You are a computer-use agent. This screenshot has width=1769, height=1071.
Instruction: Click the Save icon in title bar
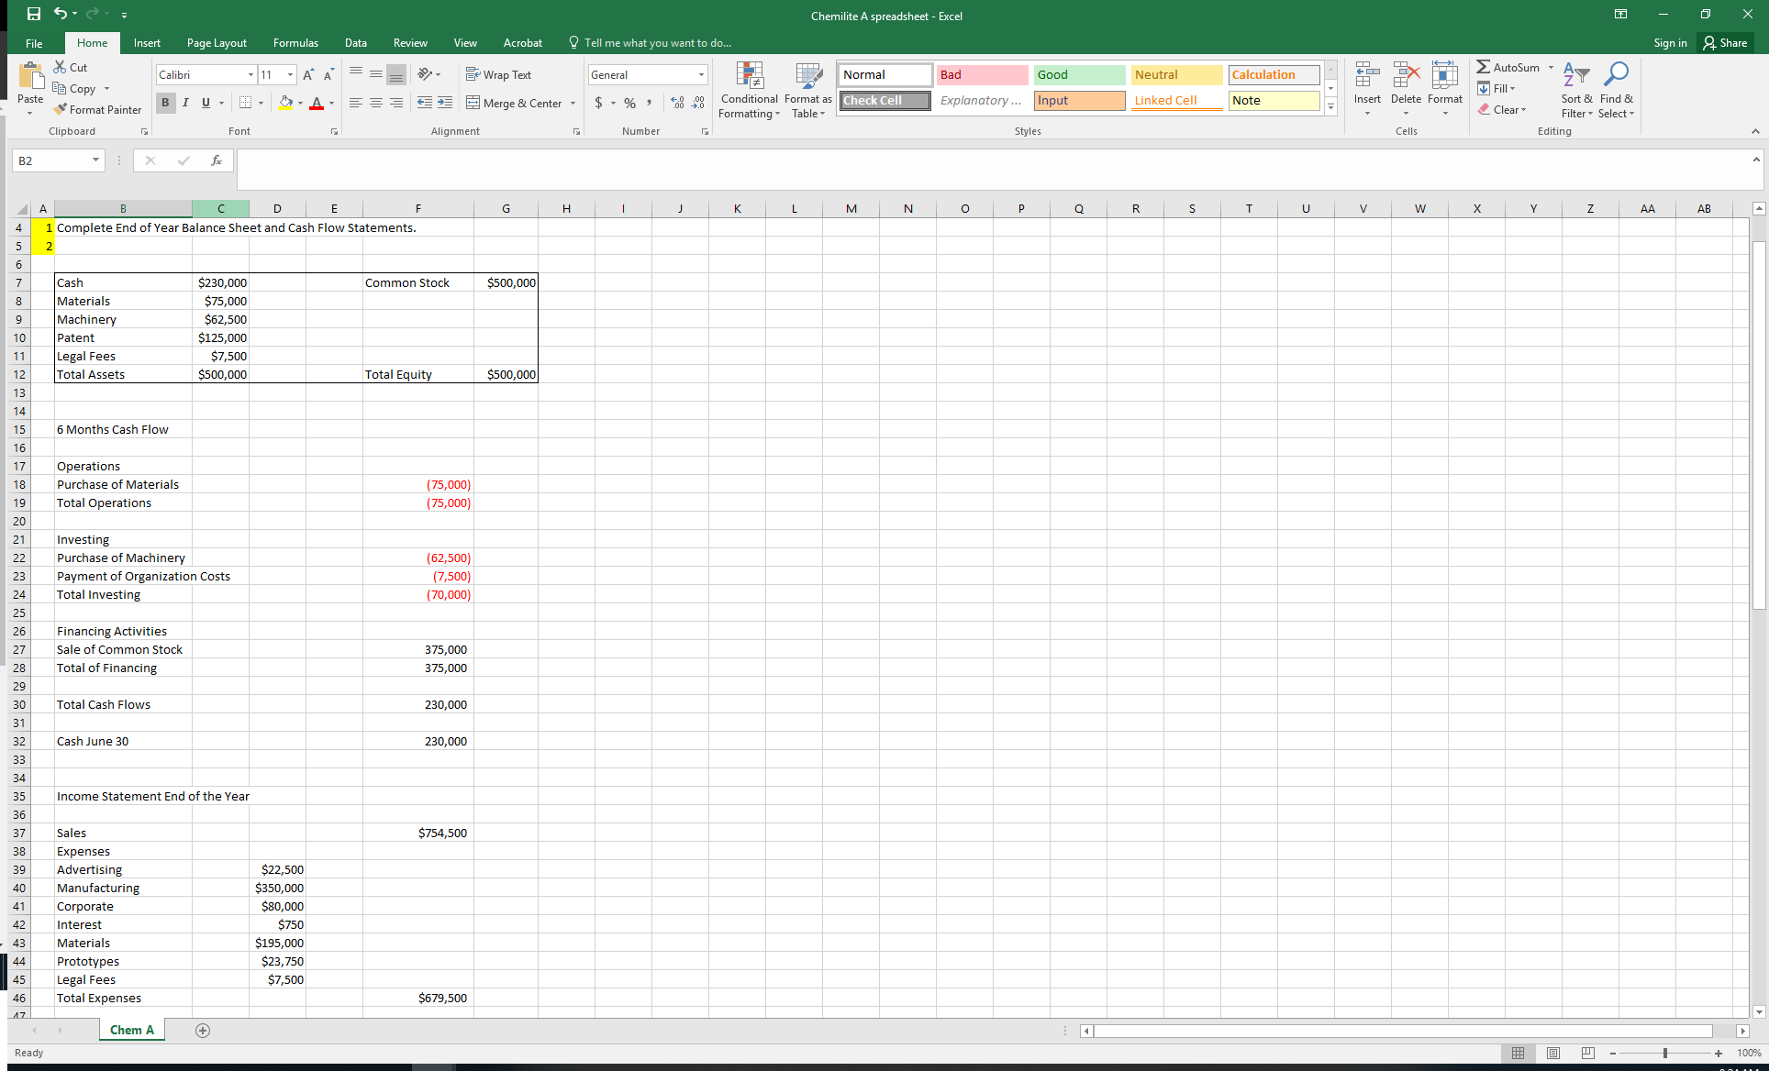[34, 14]
